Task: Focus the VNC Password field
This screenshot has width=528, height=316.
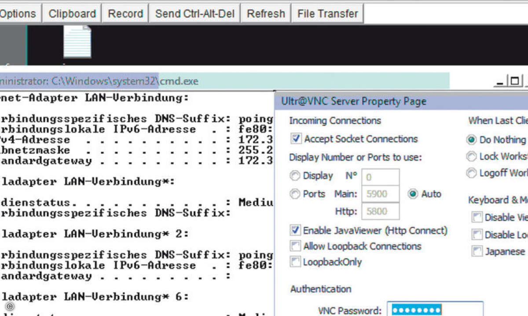Action: (435, 310)
